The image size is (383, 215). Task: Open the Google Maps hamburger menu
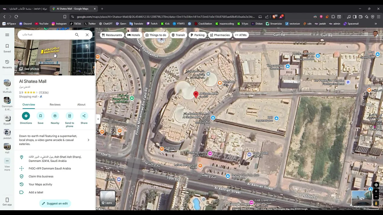pos(7,35)
